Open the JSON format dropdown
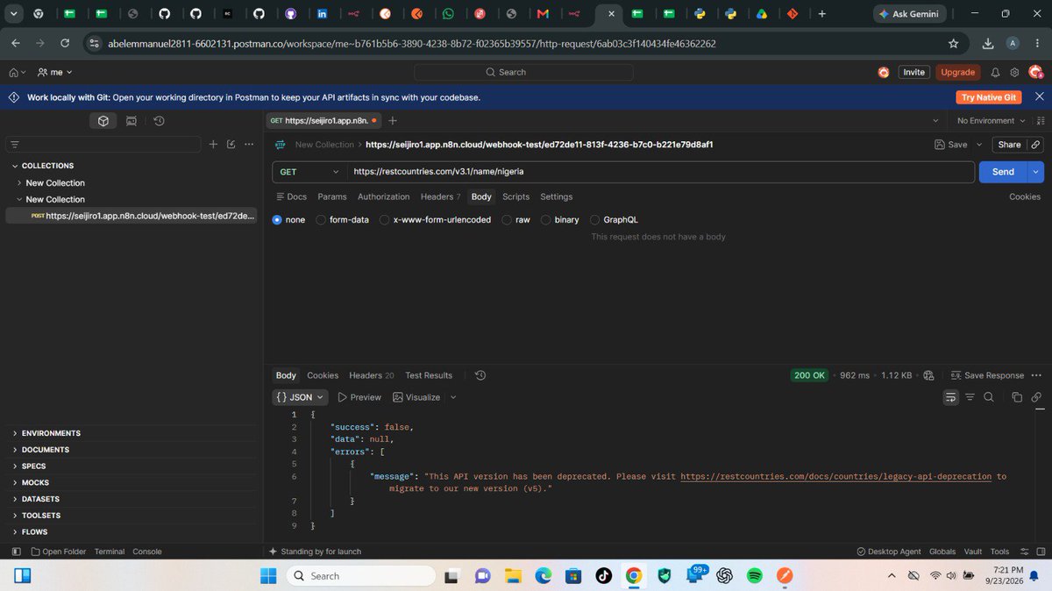The image size is (1052, 591). click(x=300, y=397)
